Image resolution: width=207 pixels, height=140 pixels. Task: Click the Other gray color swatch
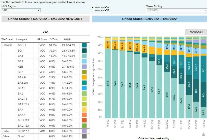point(84,136)
